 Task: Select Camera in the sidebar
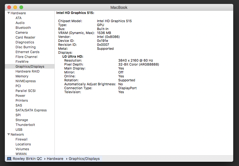pos(22,32)
